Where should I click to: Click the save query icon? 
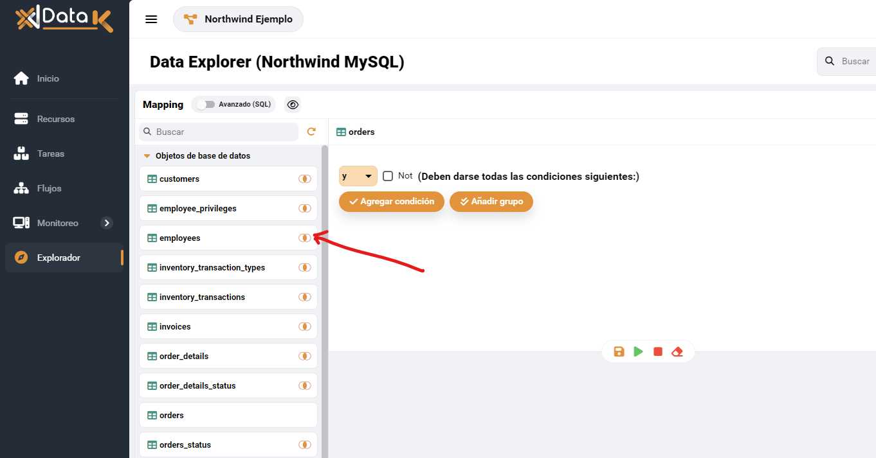(619, 351)
